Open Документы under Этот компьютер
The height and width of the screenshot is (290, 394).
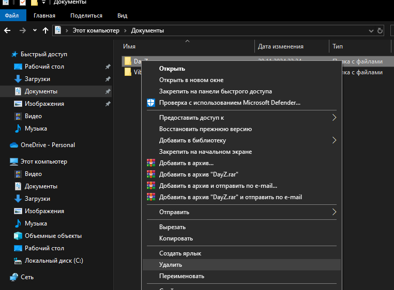(41, 186)
